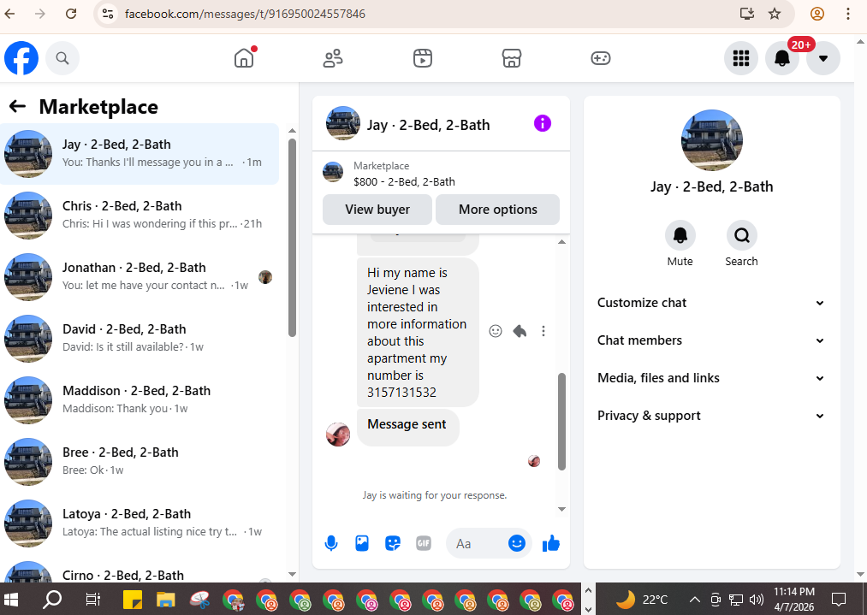Open the Video (Reels) icon in top nav

point(423,58)
